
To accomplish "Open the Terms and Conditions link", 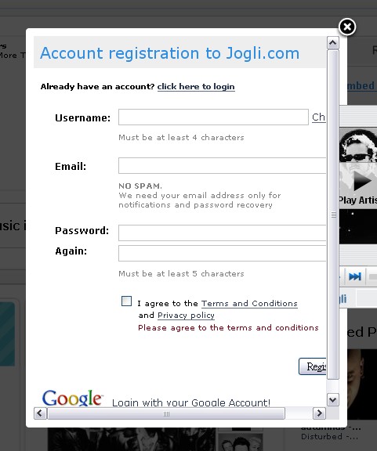I will click(249, 304).
